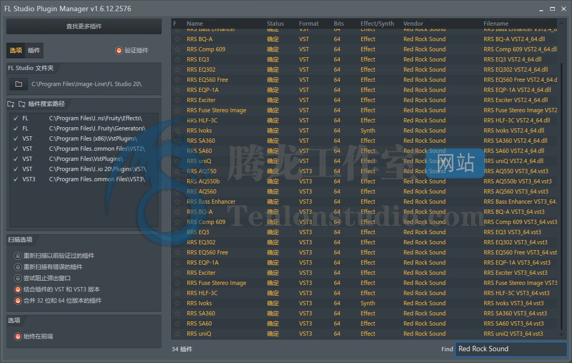Sort list by Status column header

point(275,24)
